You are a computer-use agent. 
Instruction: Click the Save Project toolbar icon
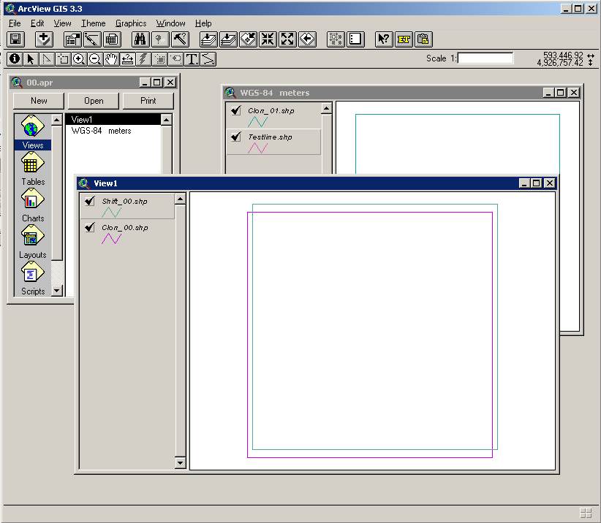click(x=15, y=39)
